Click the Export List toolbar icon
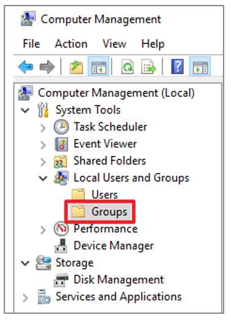 (148, 67)
